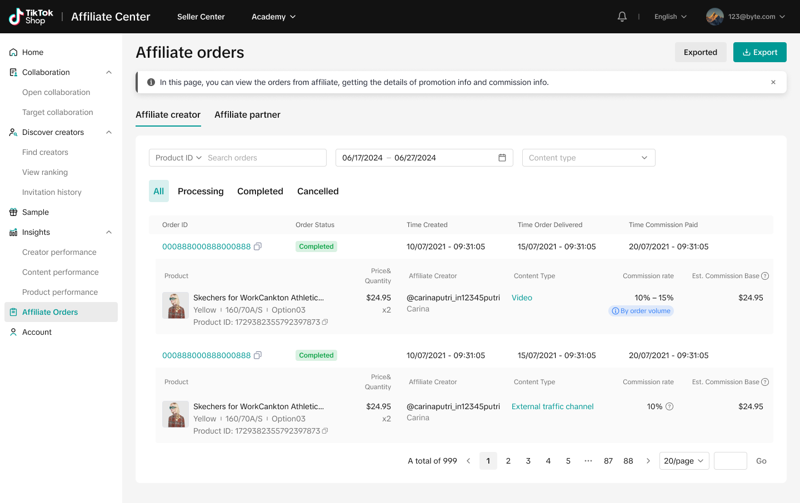This screenshot has height=503, width=800.
Task: Go to next page arrow
Action: [648, 461]
